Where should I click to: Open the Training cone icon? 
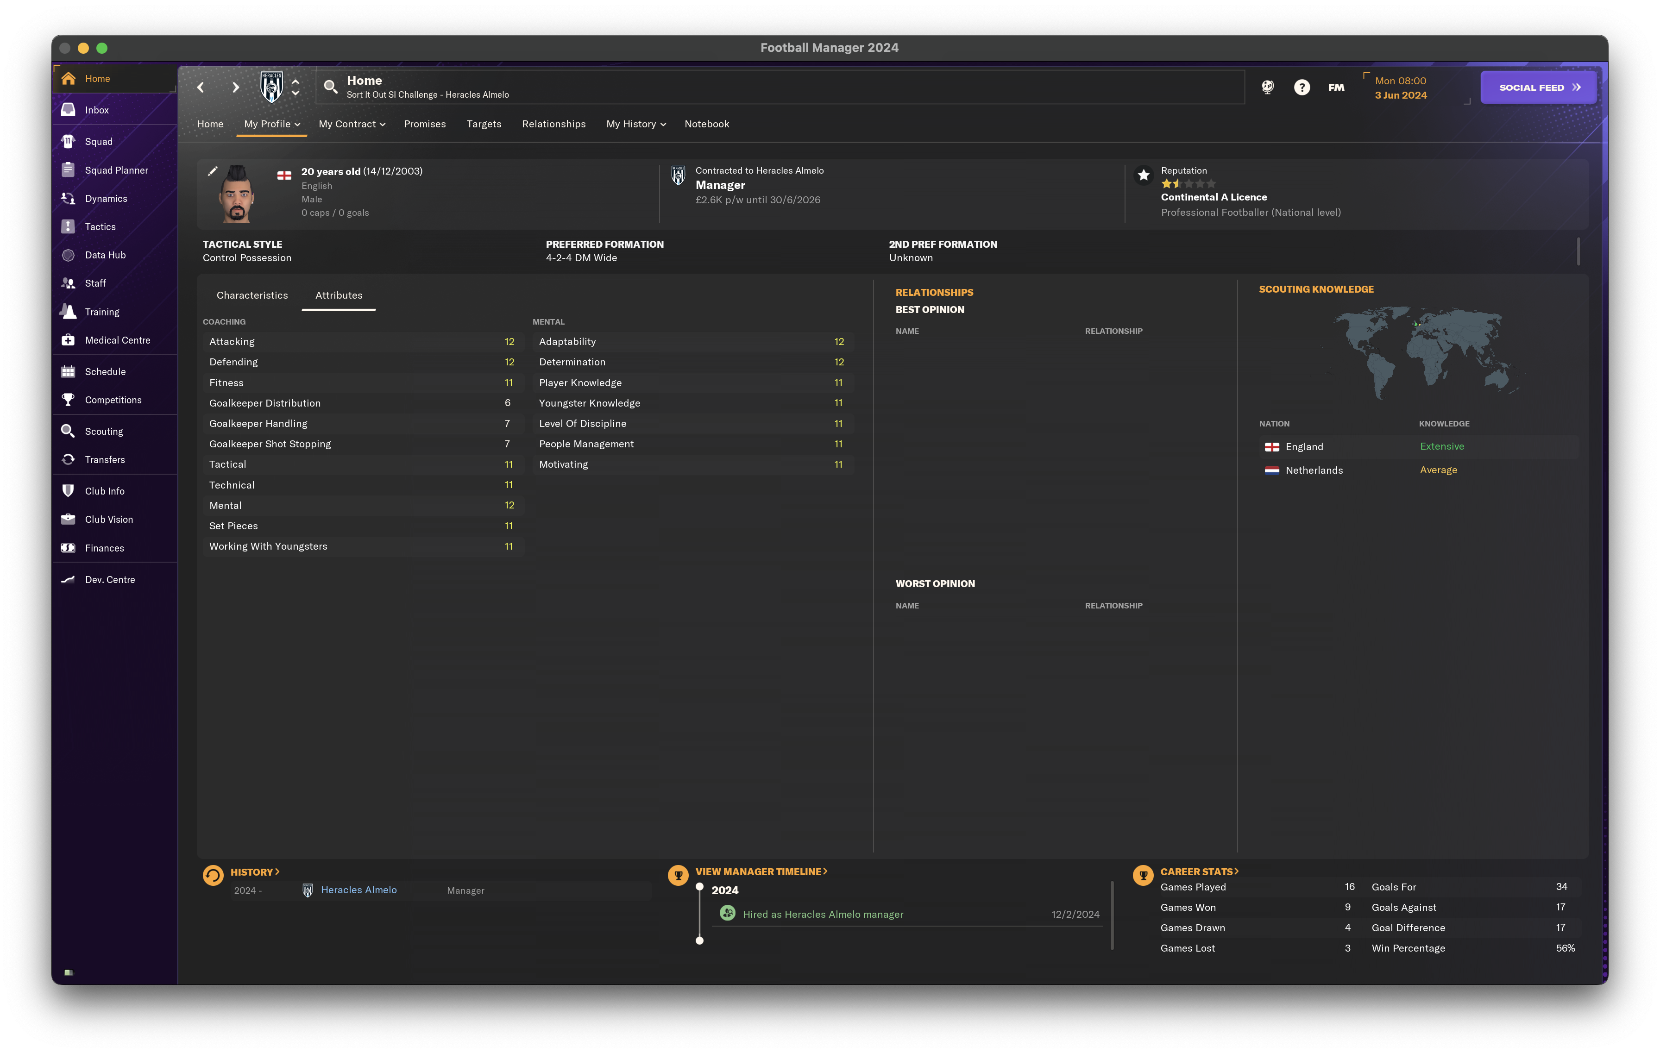click(x=68, y=312)
